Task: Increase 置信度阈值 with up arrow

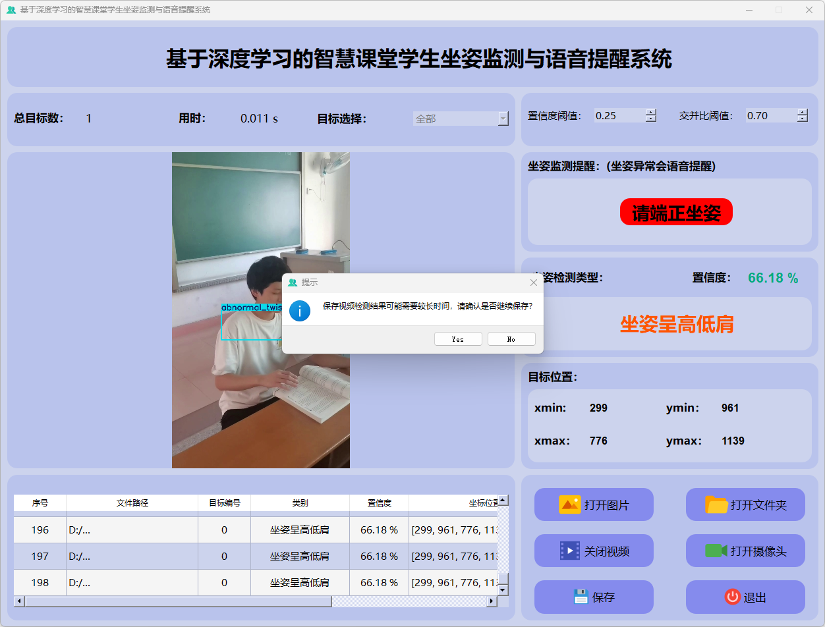Action: (651, 112)
